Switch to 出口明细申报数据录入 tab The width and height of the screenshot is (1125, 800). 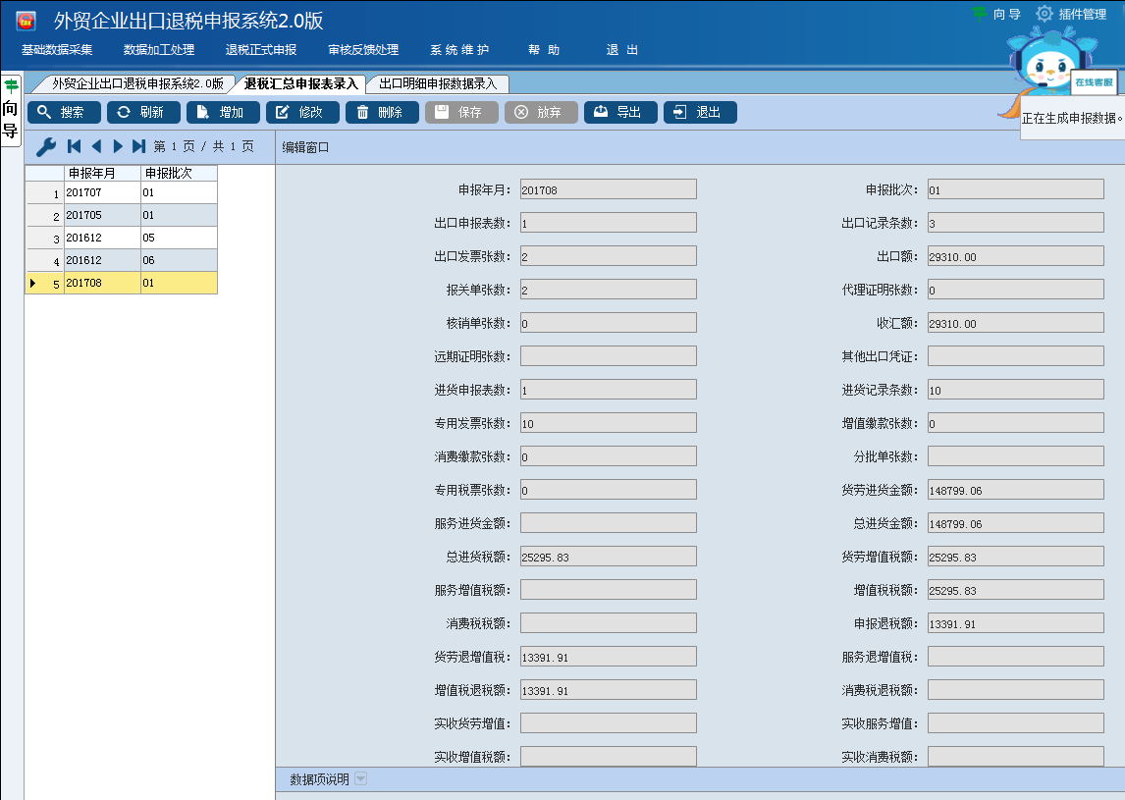click(x=438, y=84)
